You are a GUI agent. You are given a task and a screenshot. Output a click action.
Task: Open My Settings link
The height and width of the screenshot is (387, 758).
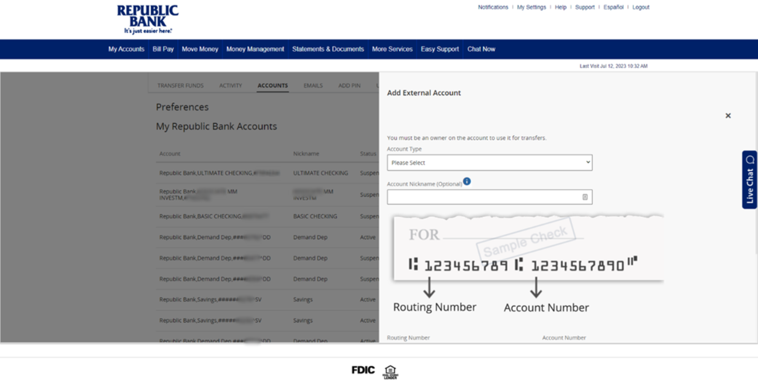point(531,7)
